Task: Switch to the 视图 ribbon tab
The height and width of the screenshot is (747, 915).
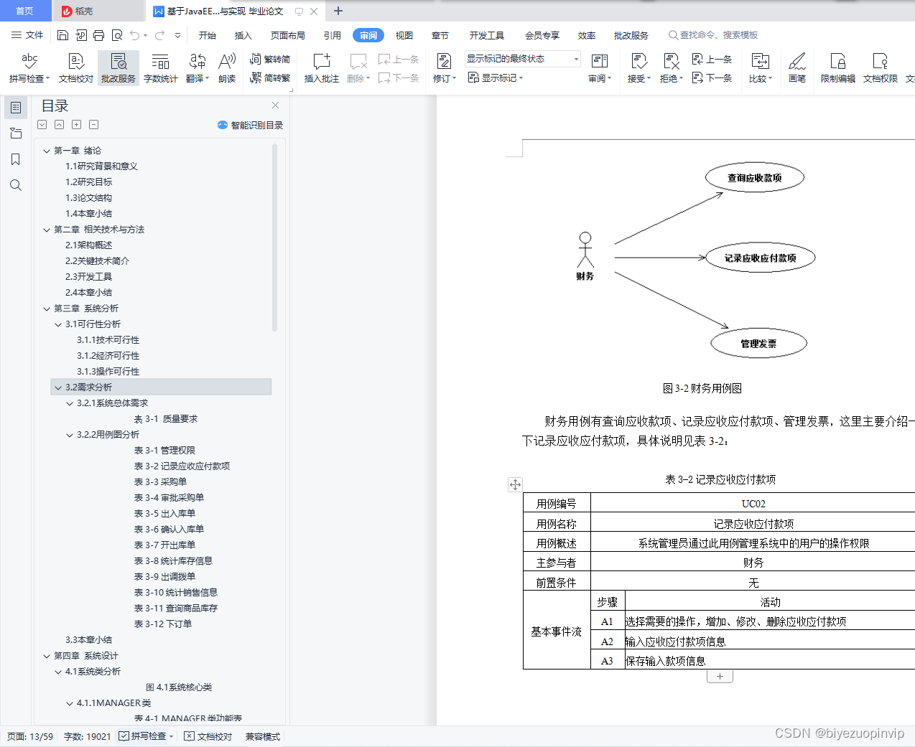Action: 404,34
